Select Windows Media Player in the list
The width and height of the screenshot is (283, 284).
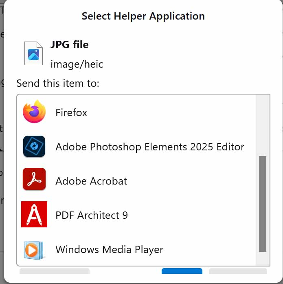click(x=109, y=249)
